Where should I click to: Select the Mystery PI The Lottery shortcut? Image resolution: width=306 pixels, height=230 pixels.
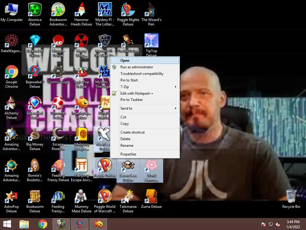point(105,14)
